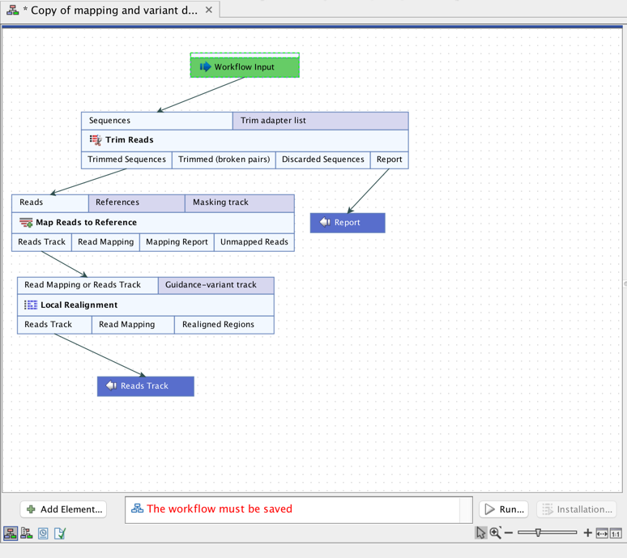Zoom in with the plus icon

(x=587, y=533)
